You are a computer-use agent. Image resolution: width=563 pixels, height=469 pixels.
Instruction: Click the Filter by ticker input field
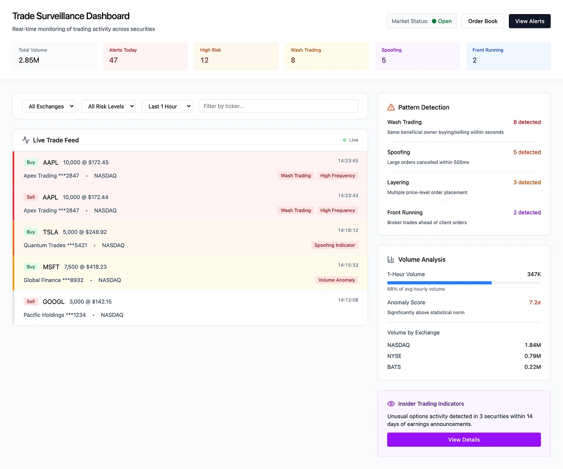pyautogui.click(x=278, y=105)
